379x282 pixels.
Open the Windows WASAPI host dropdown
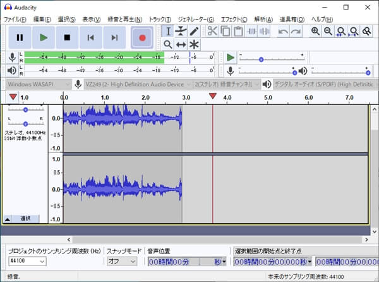click(39, 84)
